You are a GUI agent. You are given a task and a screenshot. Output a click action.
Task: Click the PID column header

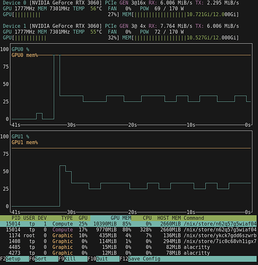[x=16, y=218]
